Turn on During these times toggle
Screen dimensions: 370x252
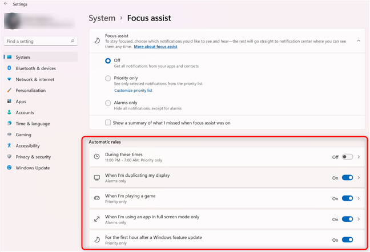click(347, 157)
